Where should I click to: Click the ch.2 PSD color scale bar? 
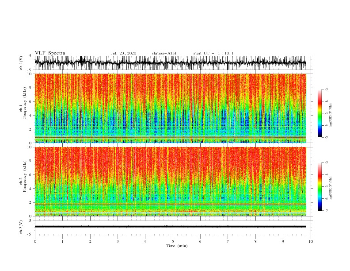320,186
